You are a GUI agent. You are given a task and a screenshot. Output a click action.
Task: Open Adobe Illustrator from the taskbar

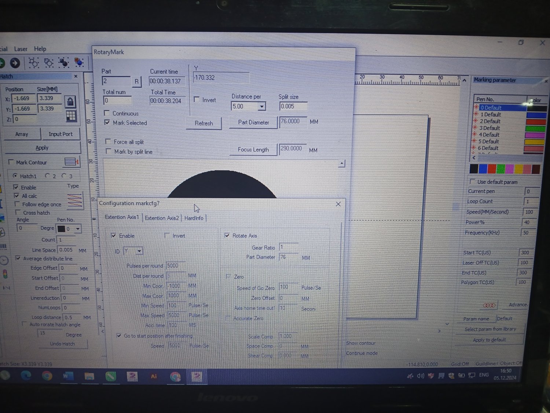pyautogui.click(x=154, y=376)
